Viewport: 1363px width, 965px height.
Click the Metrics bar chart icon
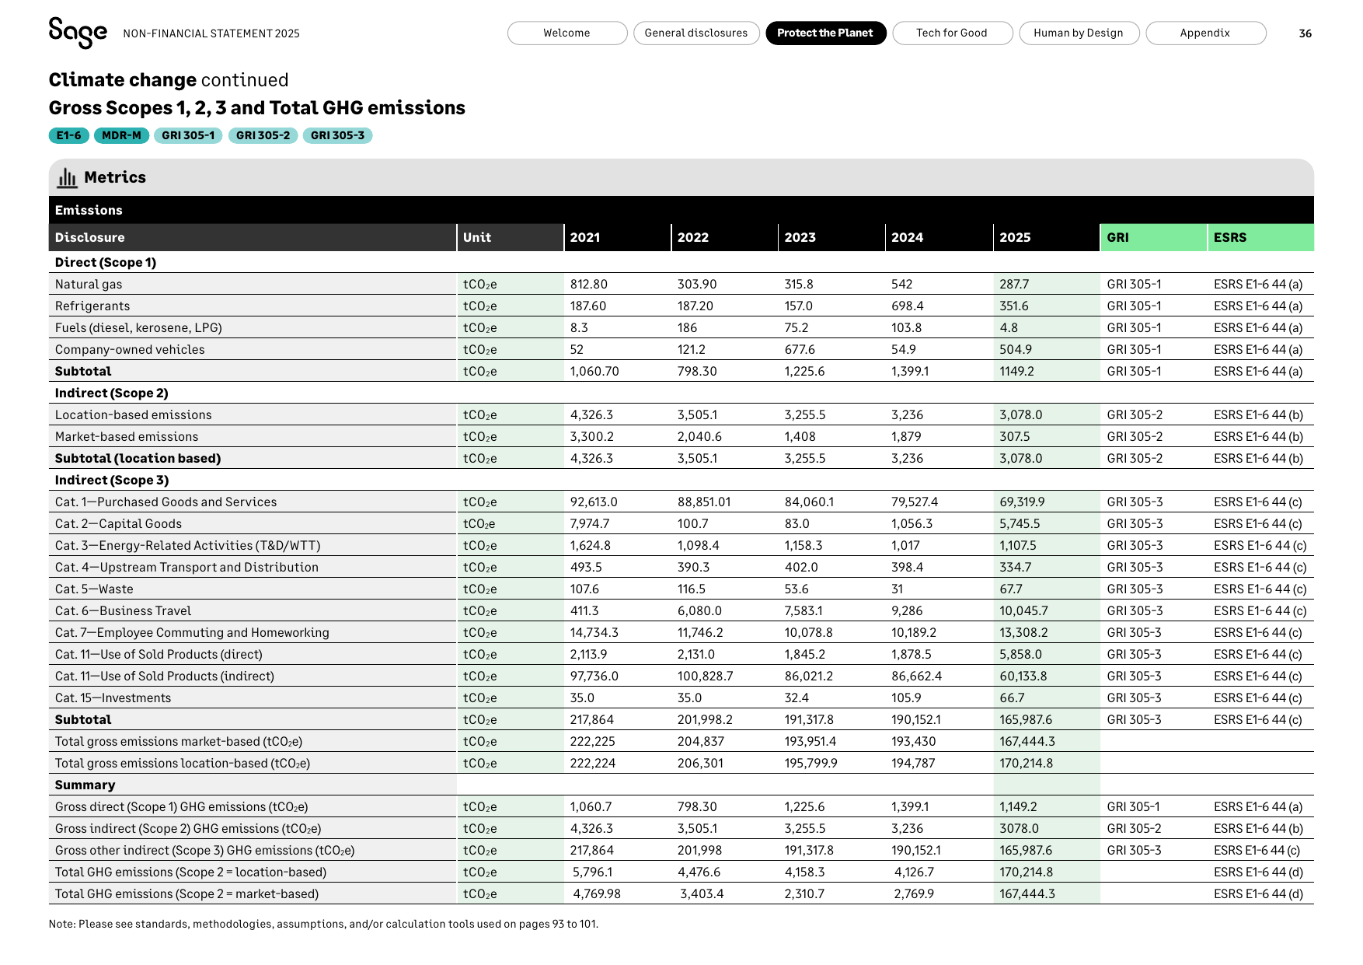pyautogui.click(x=67, y=178)
